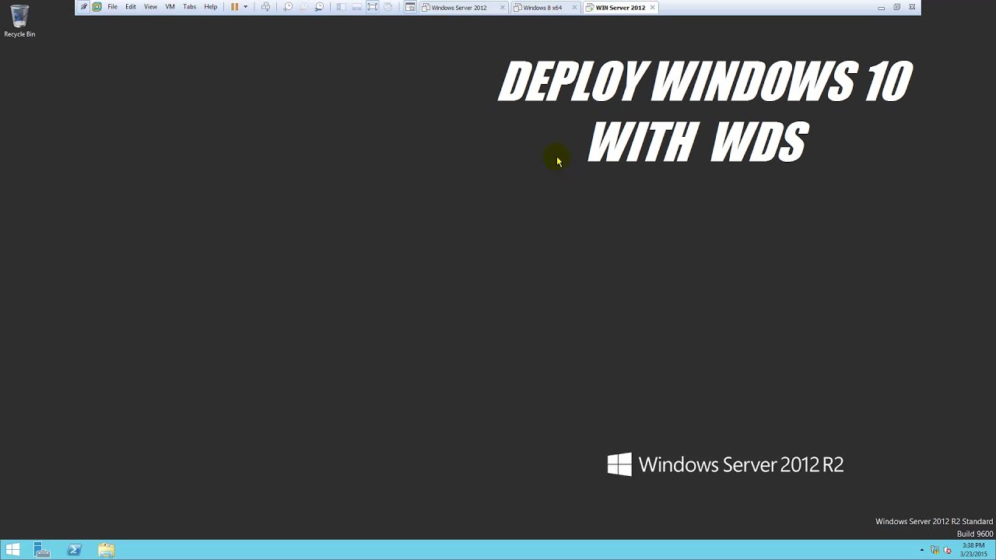
Task: Enter full screen mode icon
Action: [x=372, y=7]
